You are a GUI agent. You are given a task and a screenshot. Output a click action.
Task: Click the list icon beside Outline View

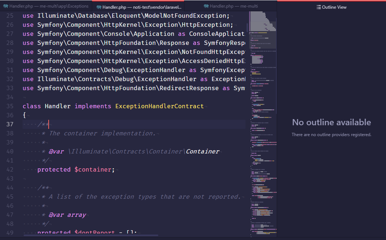coord(318,7)
